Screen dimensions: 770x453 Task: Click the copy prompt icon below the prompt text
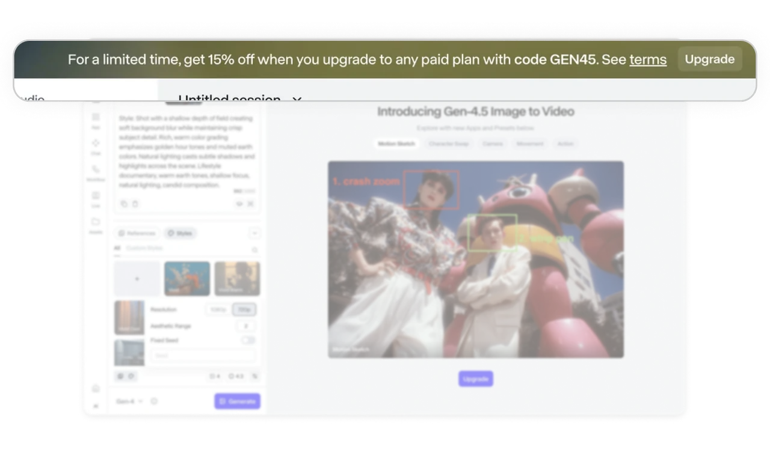pyautogui.click(x=124, y=204)
